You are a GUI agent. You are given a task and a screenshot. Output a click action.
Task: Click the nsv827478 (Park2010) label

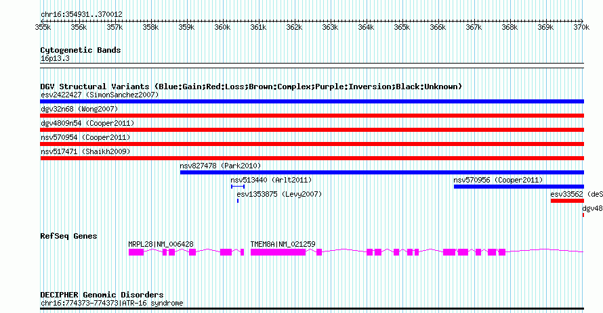220,166
